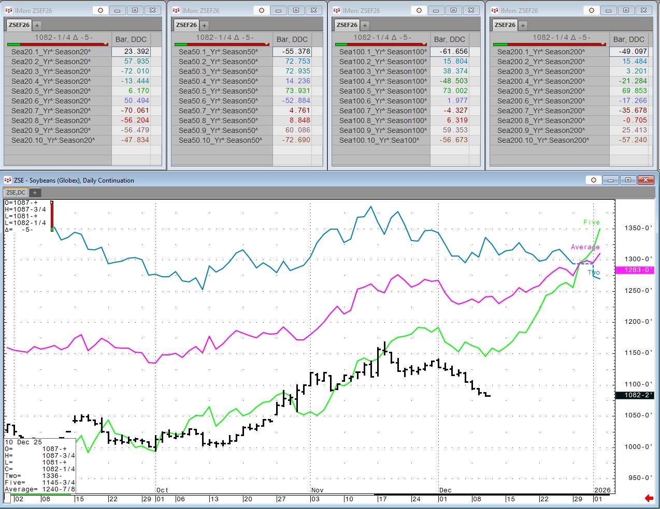Click the ZSE Soybeans chart window icon
Image resolution: width=660 pixels, height=509 pixels.
pyautogui.click(x=7, y=180)
